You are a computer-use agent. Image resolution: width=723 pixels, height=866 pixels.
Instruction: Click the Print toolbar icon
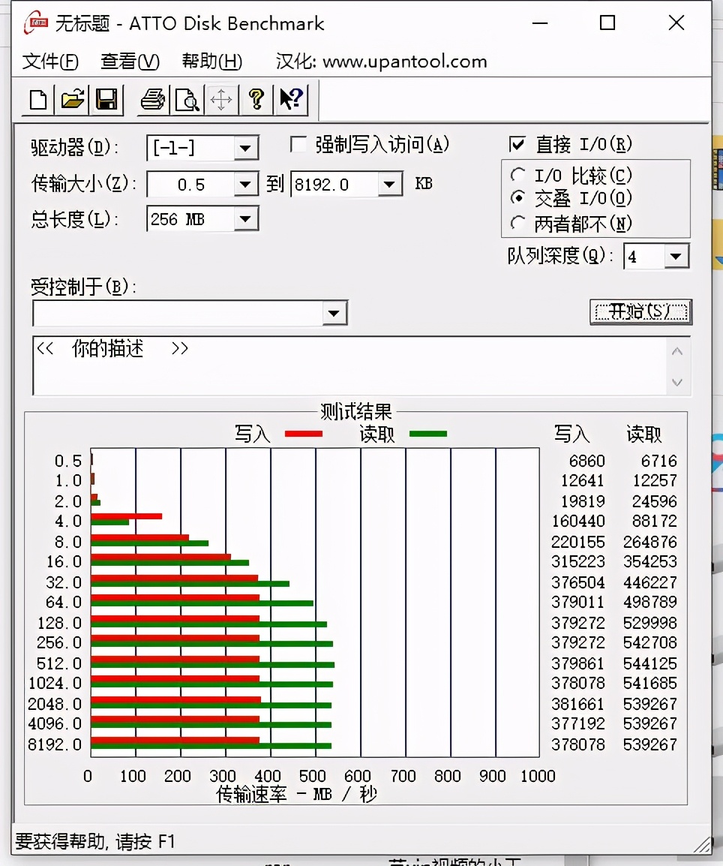(x=153, y=100)
